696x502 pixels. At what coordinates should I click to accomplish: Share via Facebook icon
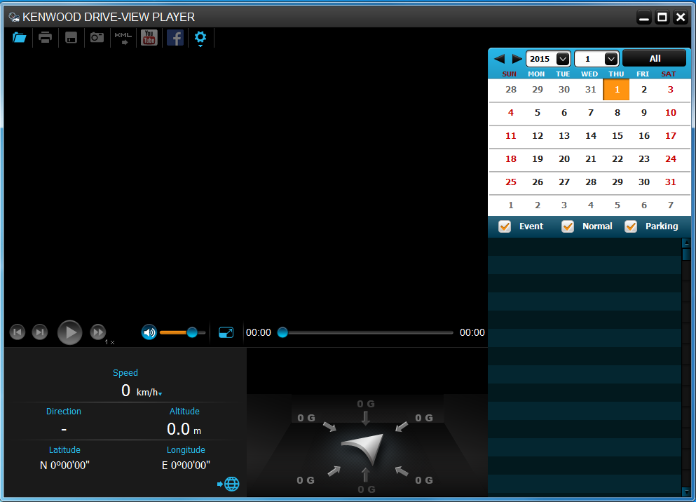(x=175, y=38)
